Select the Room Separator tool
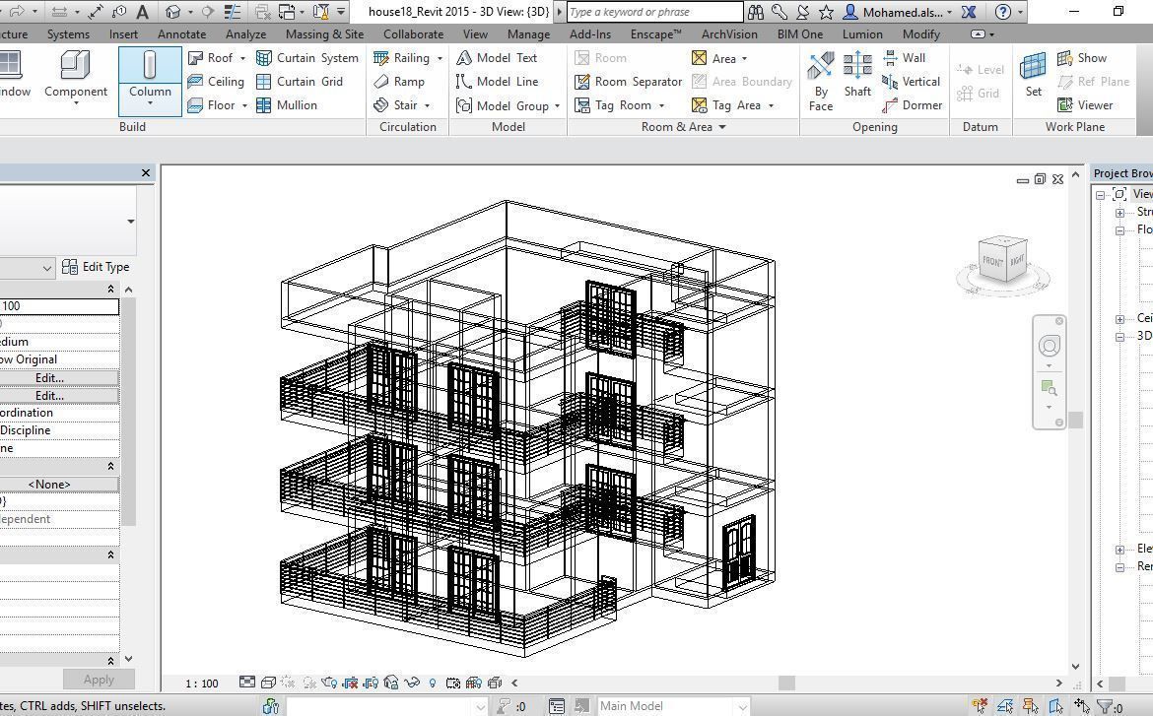This screenshot has width=1153, height=716. [628, 82]
